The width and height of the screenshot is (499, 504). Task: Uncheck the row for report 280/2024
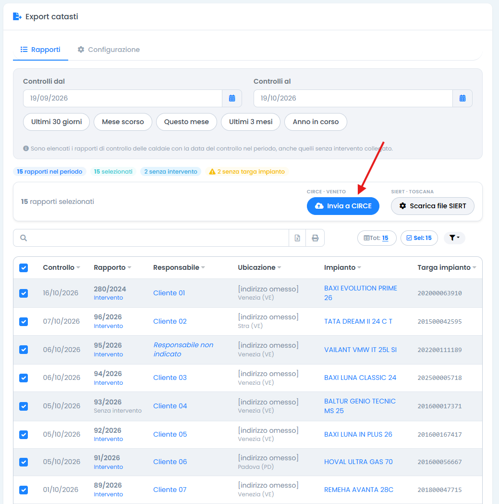24,293
